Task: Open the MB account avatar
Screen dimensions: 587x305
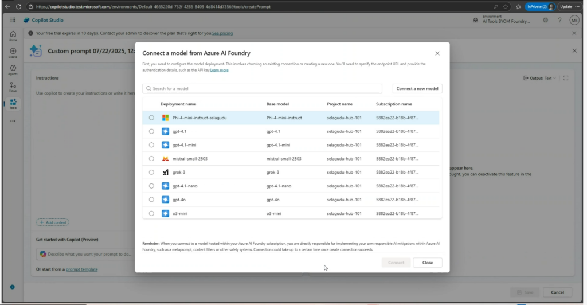Action: click(574, 20)
